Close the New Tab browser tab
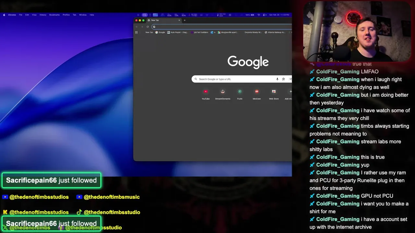The height and width of the screenshot is (233, 415). point(179,20)
